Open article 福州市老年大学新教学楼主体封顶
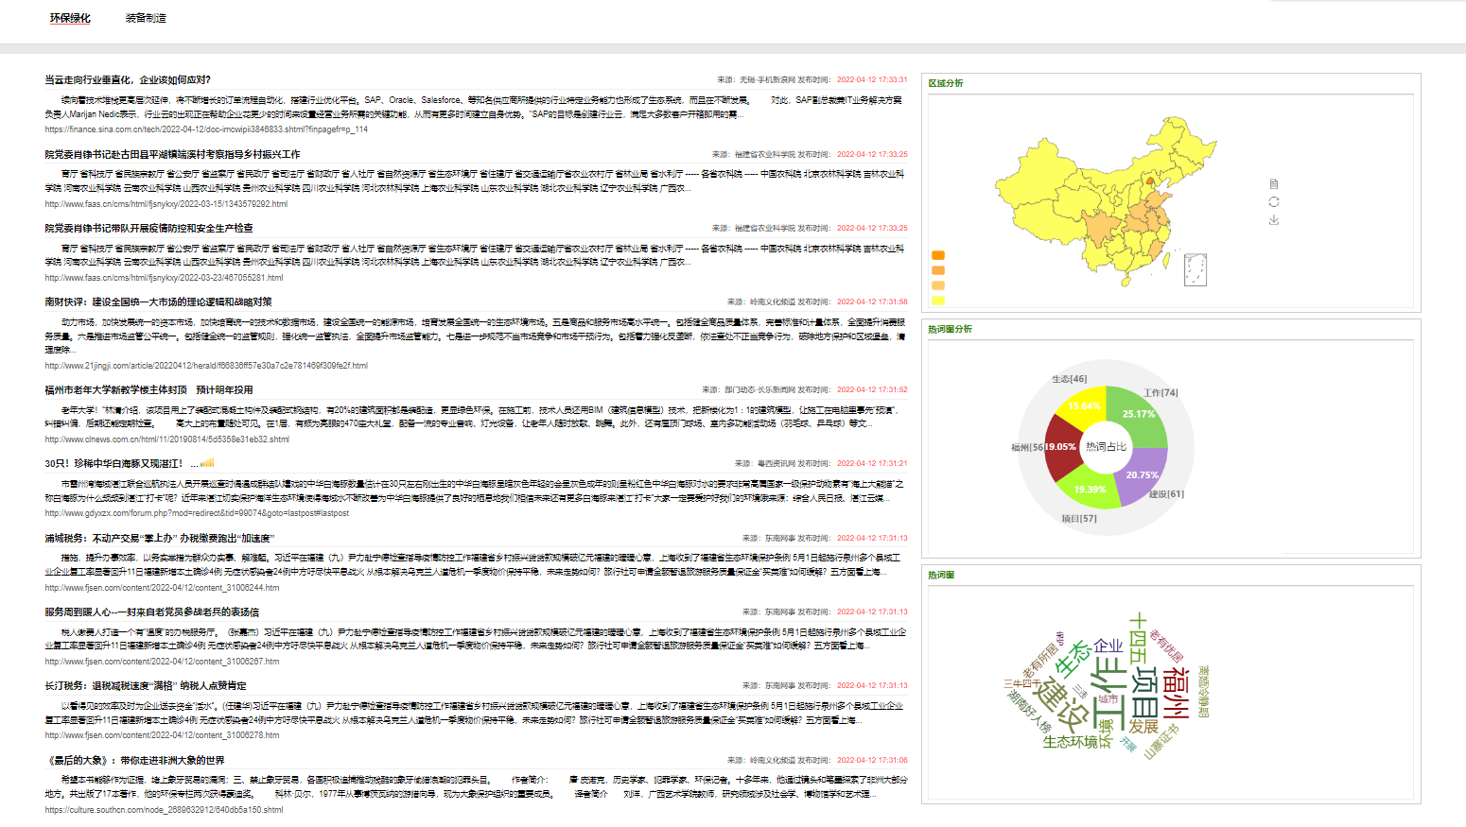 (148, 389)
